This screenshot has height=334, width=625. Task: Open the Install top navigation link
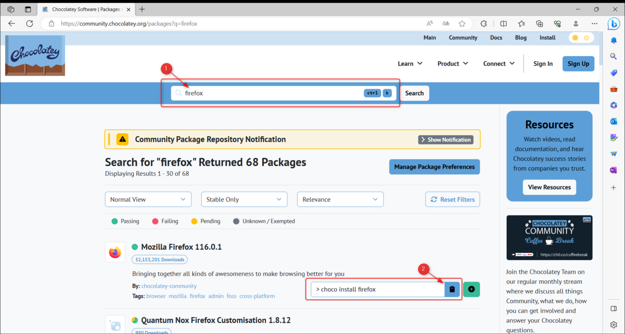click(547, 37)
